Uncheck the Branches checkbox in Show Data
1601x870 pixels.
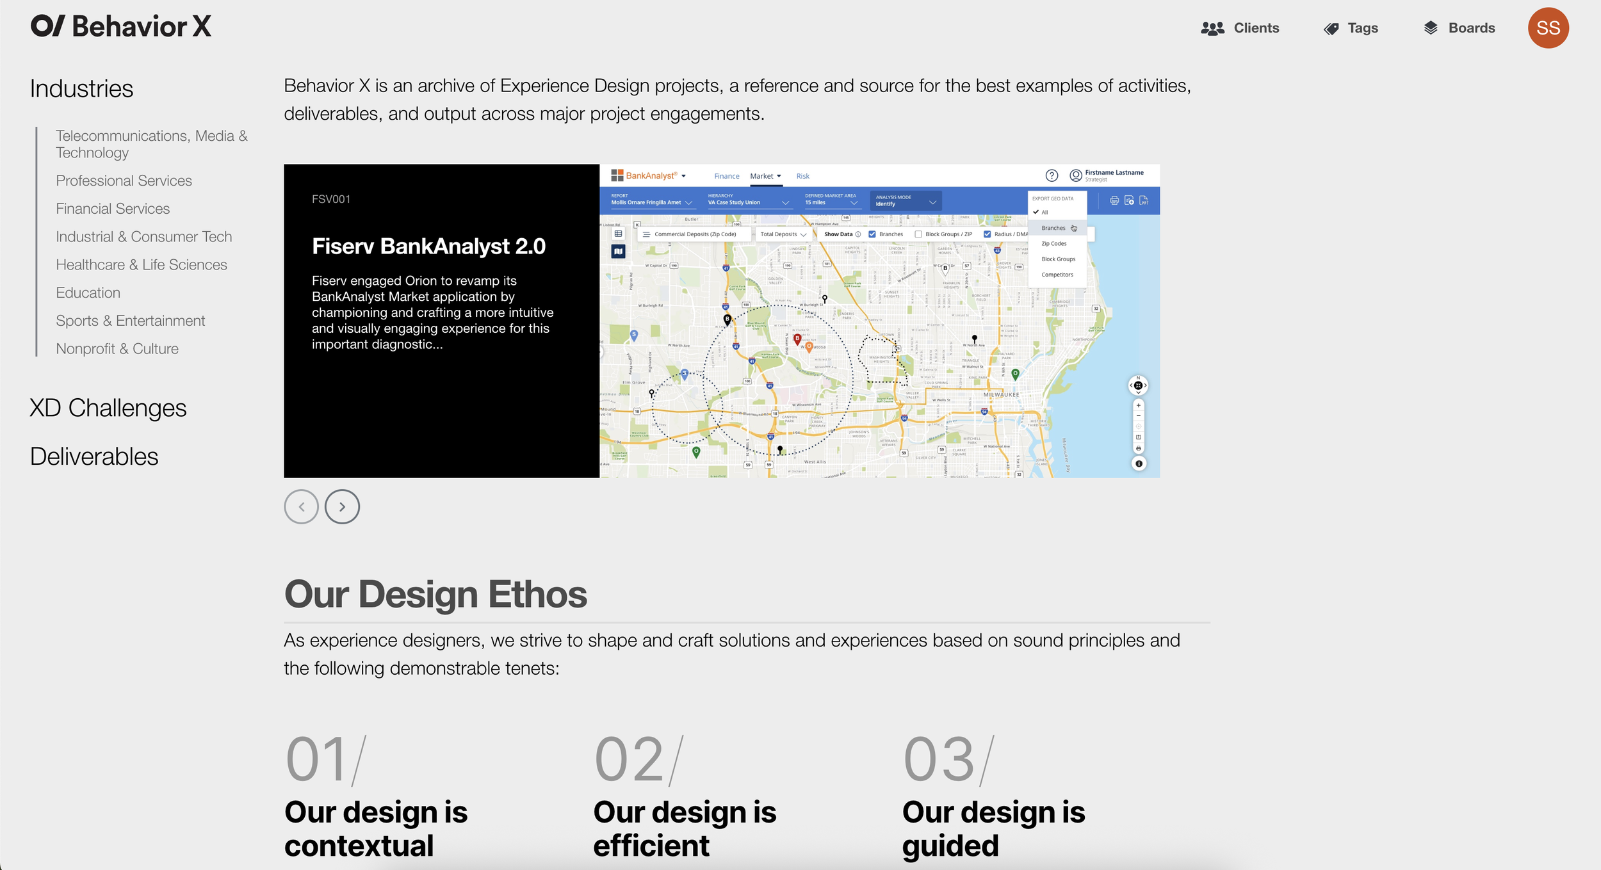tap(872, 234)
